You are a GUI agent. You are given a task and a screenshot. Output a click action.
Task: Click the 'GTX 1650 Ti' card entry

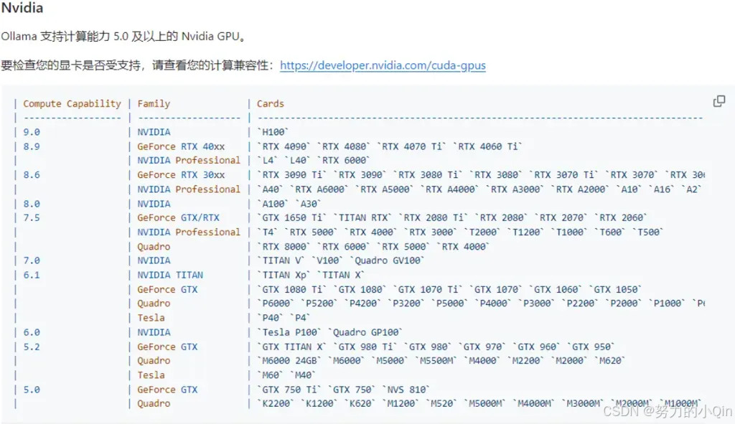point(292,218)
